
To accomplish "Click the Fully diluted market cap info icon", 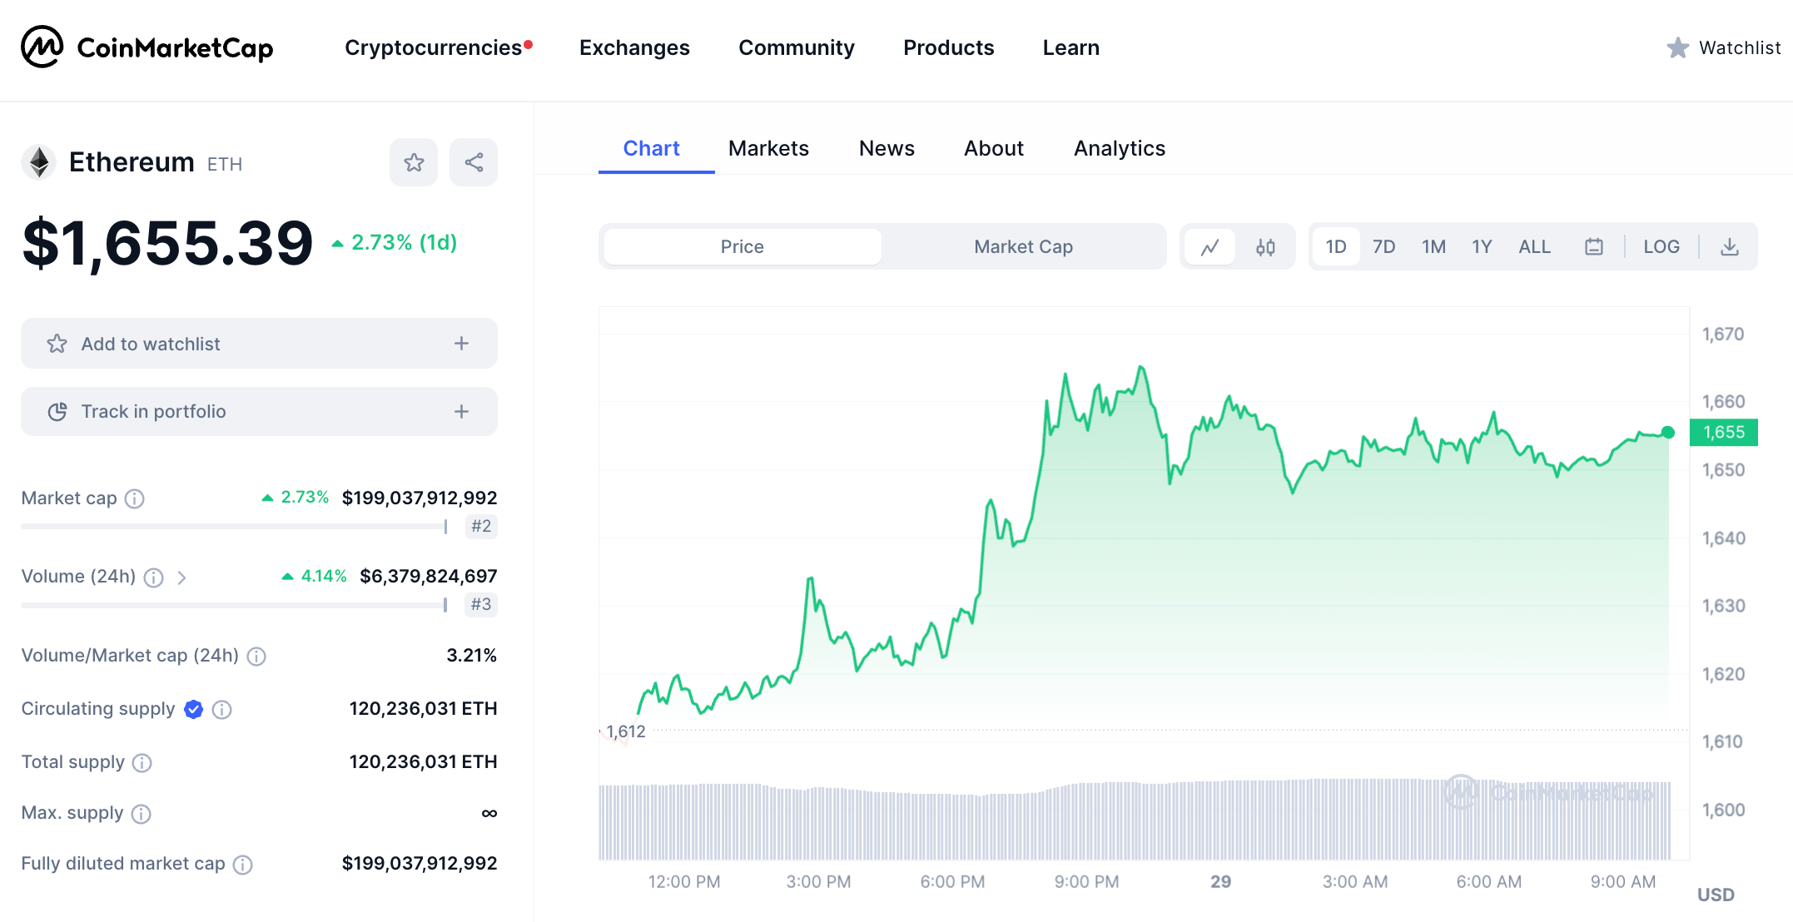I will [x=242, y=865].
